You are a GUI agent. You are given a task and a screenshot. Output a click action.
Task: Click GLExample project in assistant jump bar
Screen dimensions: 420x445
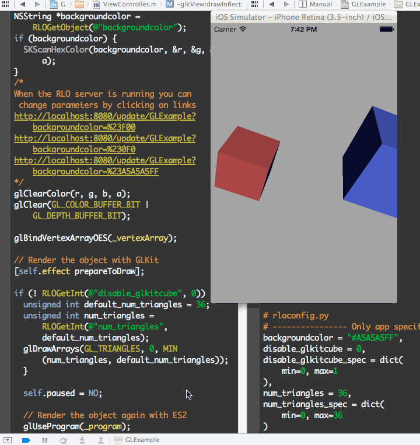click(363, 4)
